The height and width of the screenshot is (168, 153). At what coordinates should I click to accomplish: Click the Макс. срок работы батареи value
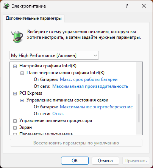point(89,79)
